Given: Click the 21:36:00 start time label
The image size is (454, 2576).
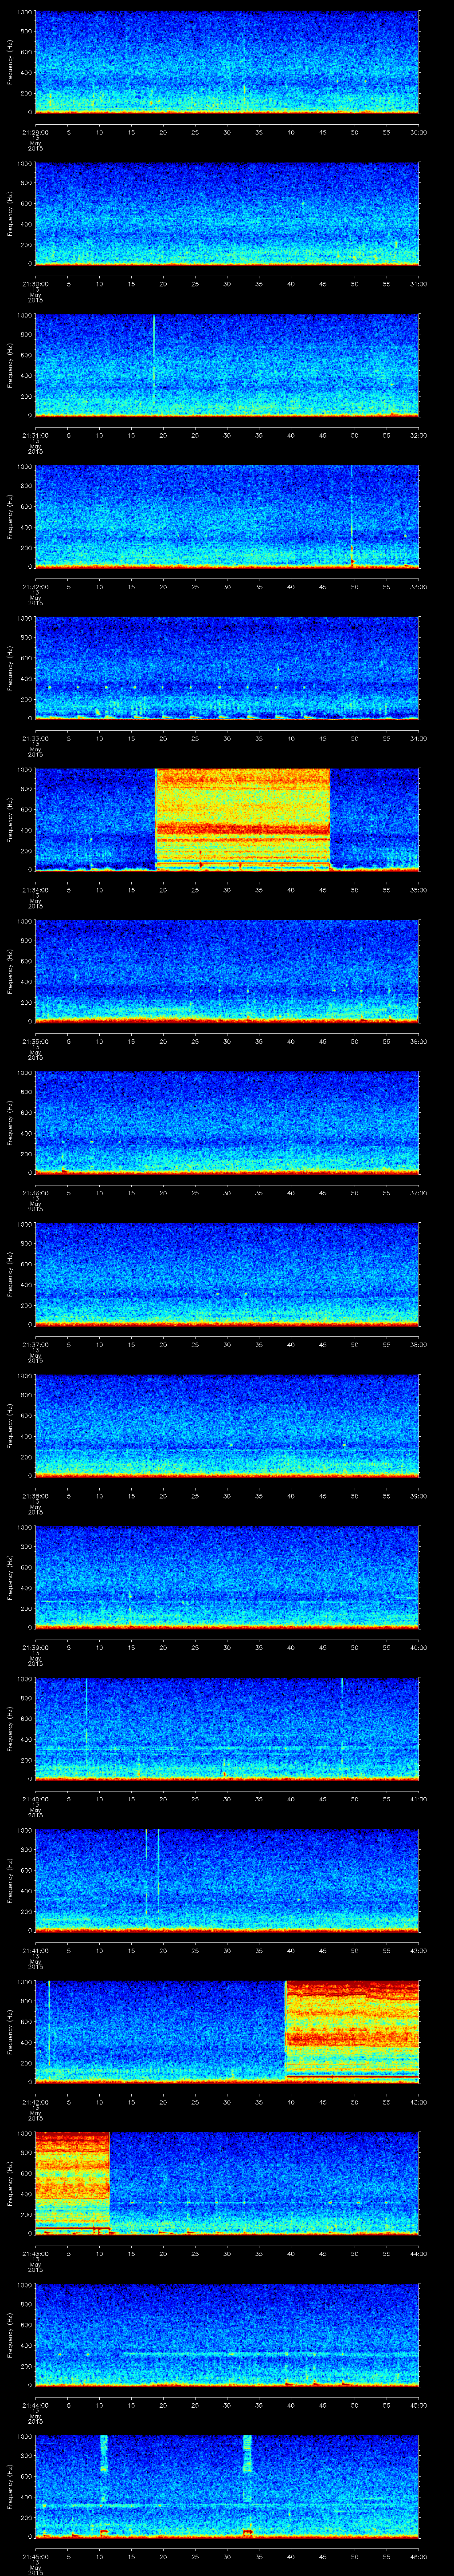Looking at the screenshot, I should point(35,1193).
